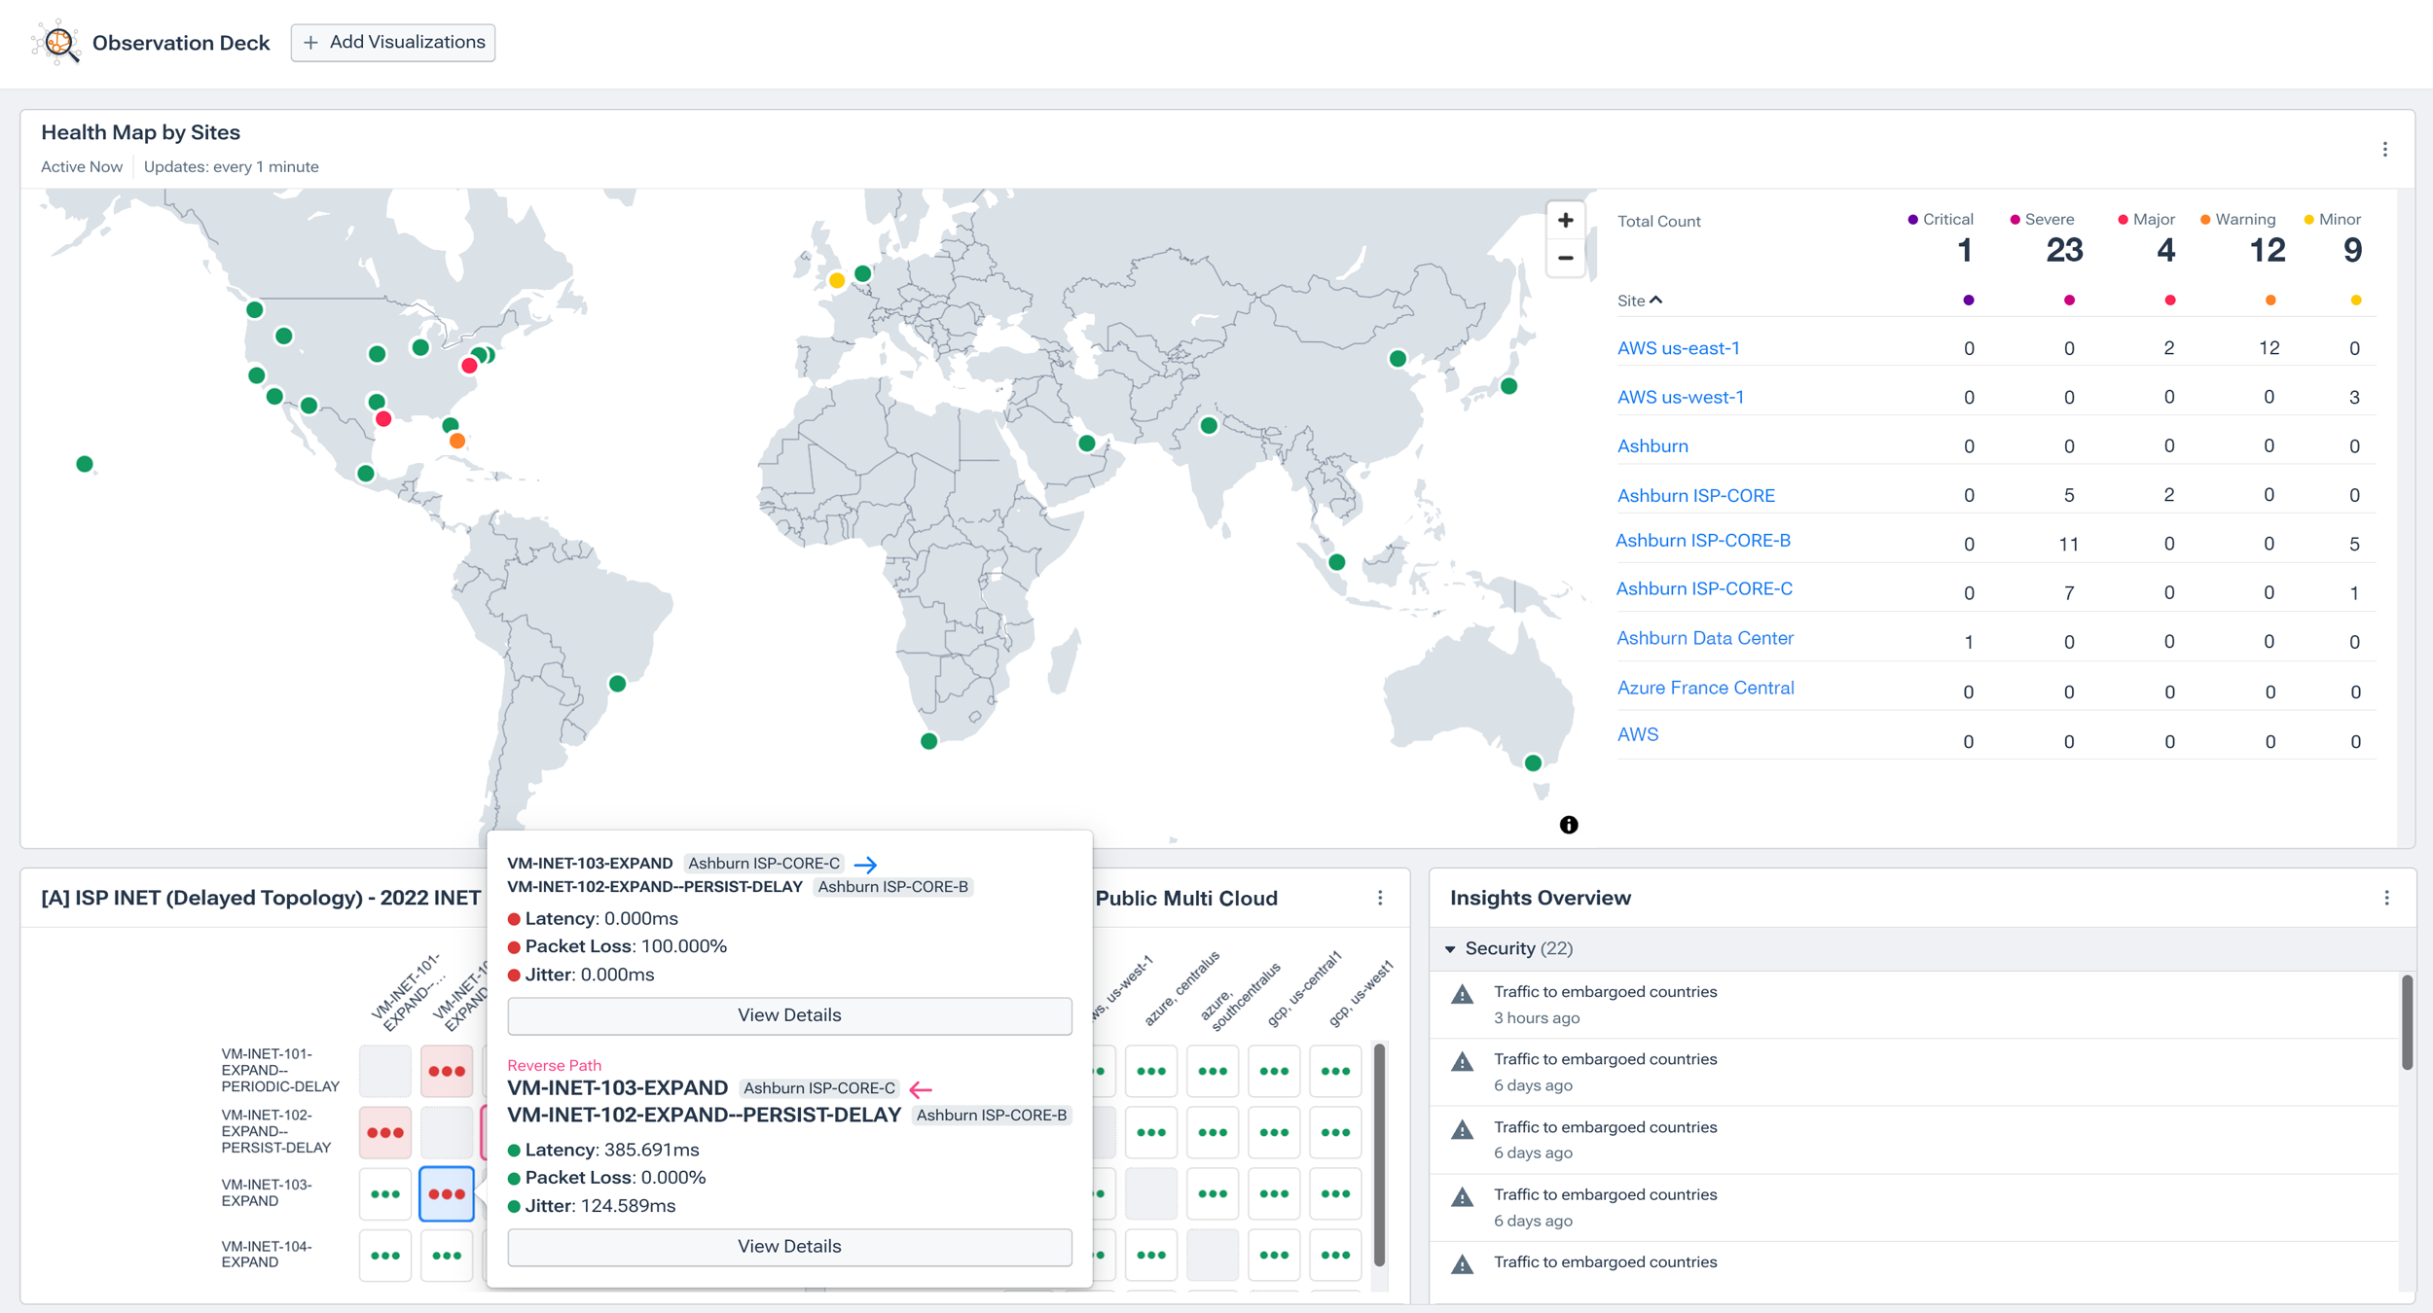Click the warning triangle beside the newest security alert
The height and width of the screenshot is (1313, 2433).
1463,993
